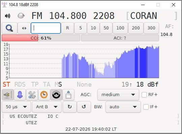
Task: Click the squelch knob icon
Action: pos(21,16)
